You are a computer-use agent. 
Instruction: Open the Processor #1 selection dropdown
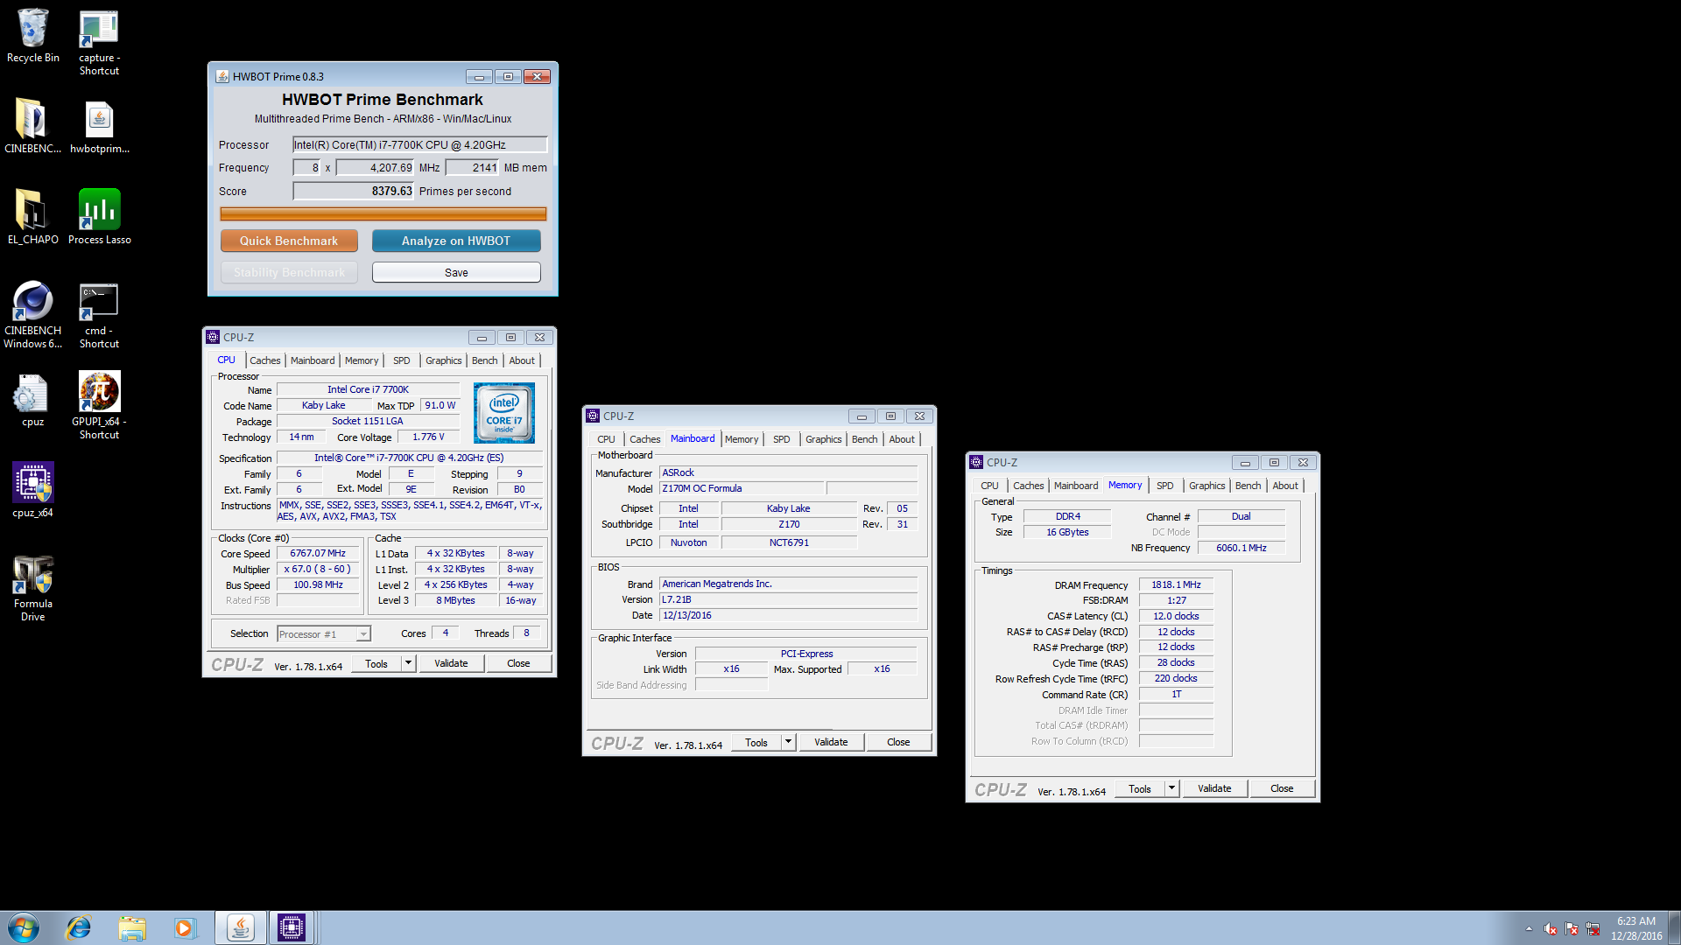[x=363, y=634]
